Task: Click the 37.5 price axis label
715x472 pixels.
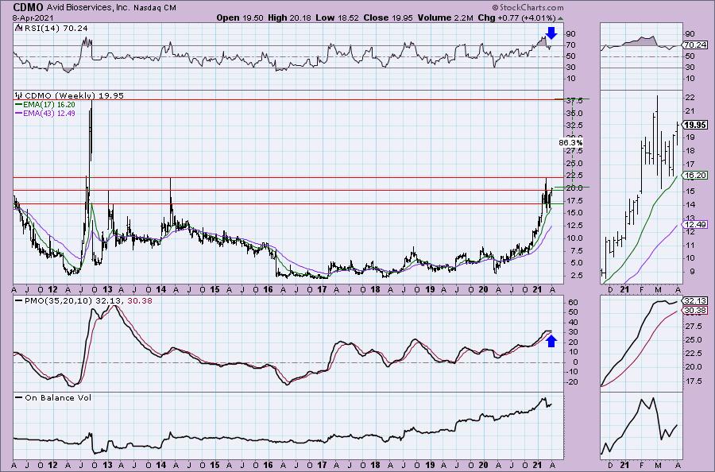Action: tap(574, 101)
